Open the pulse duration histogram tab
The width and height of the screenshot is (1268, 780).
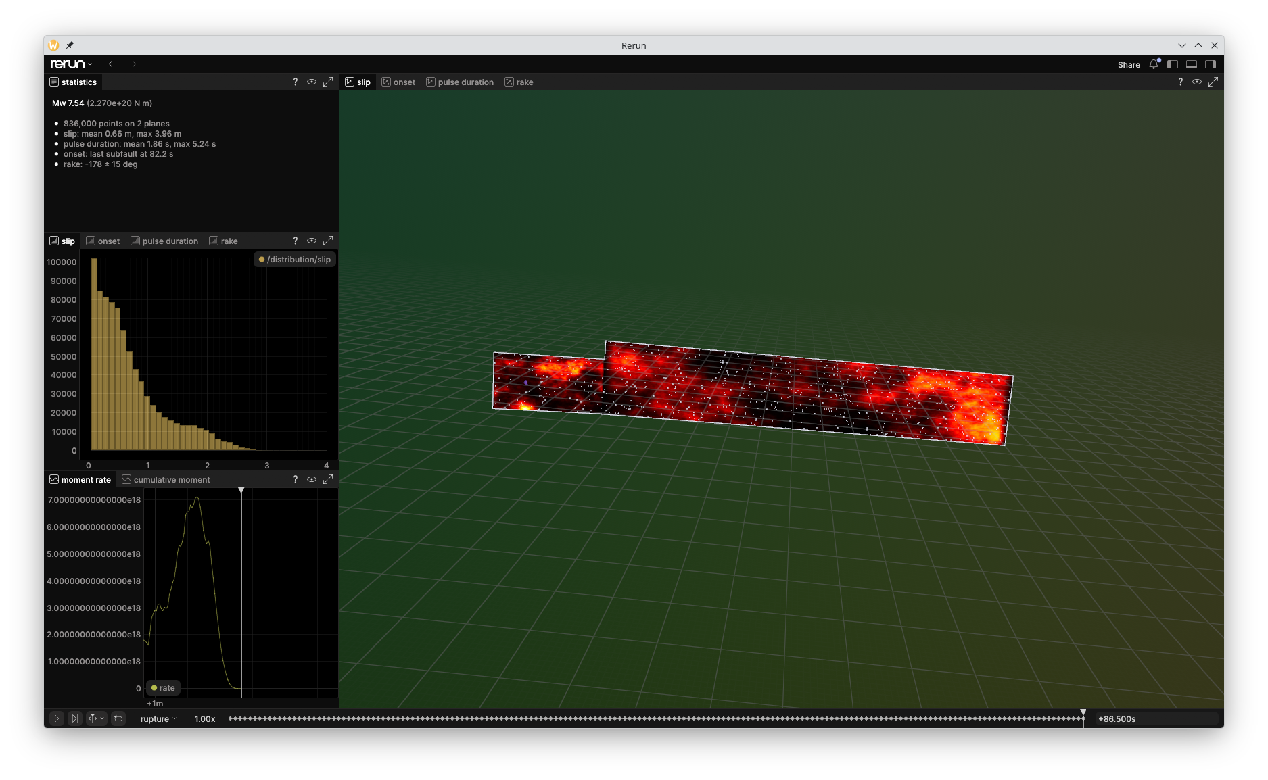pos(164,241)
